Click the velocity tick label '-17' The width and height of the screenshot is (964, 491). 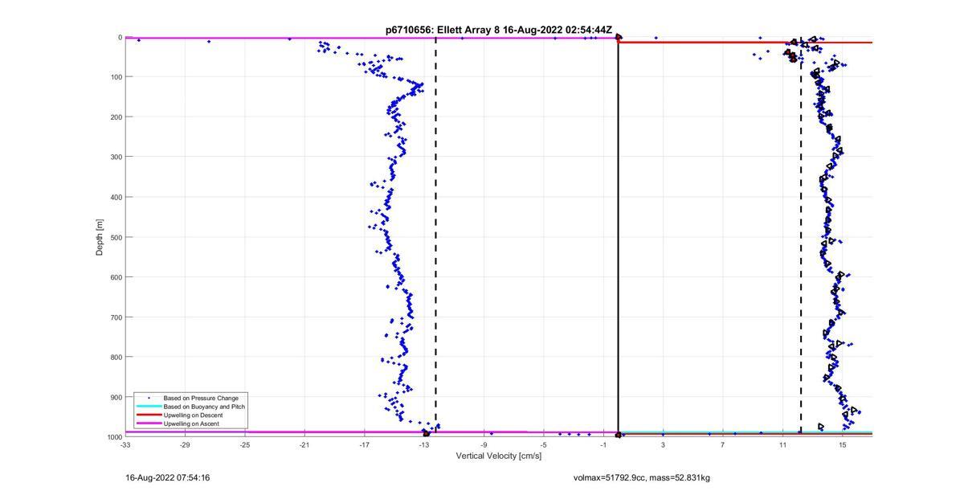[x=365, y=444]
